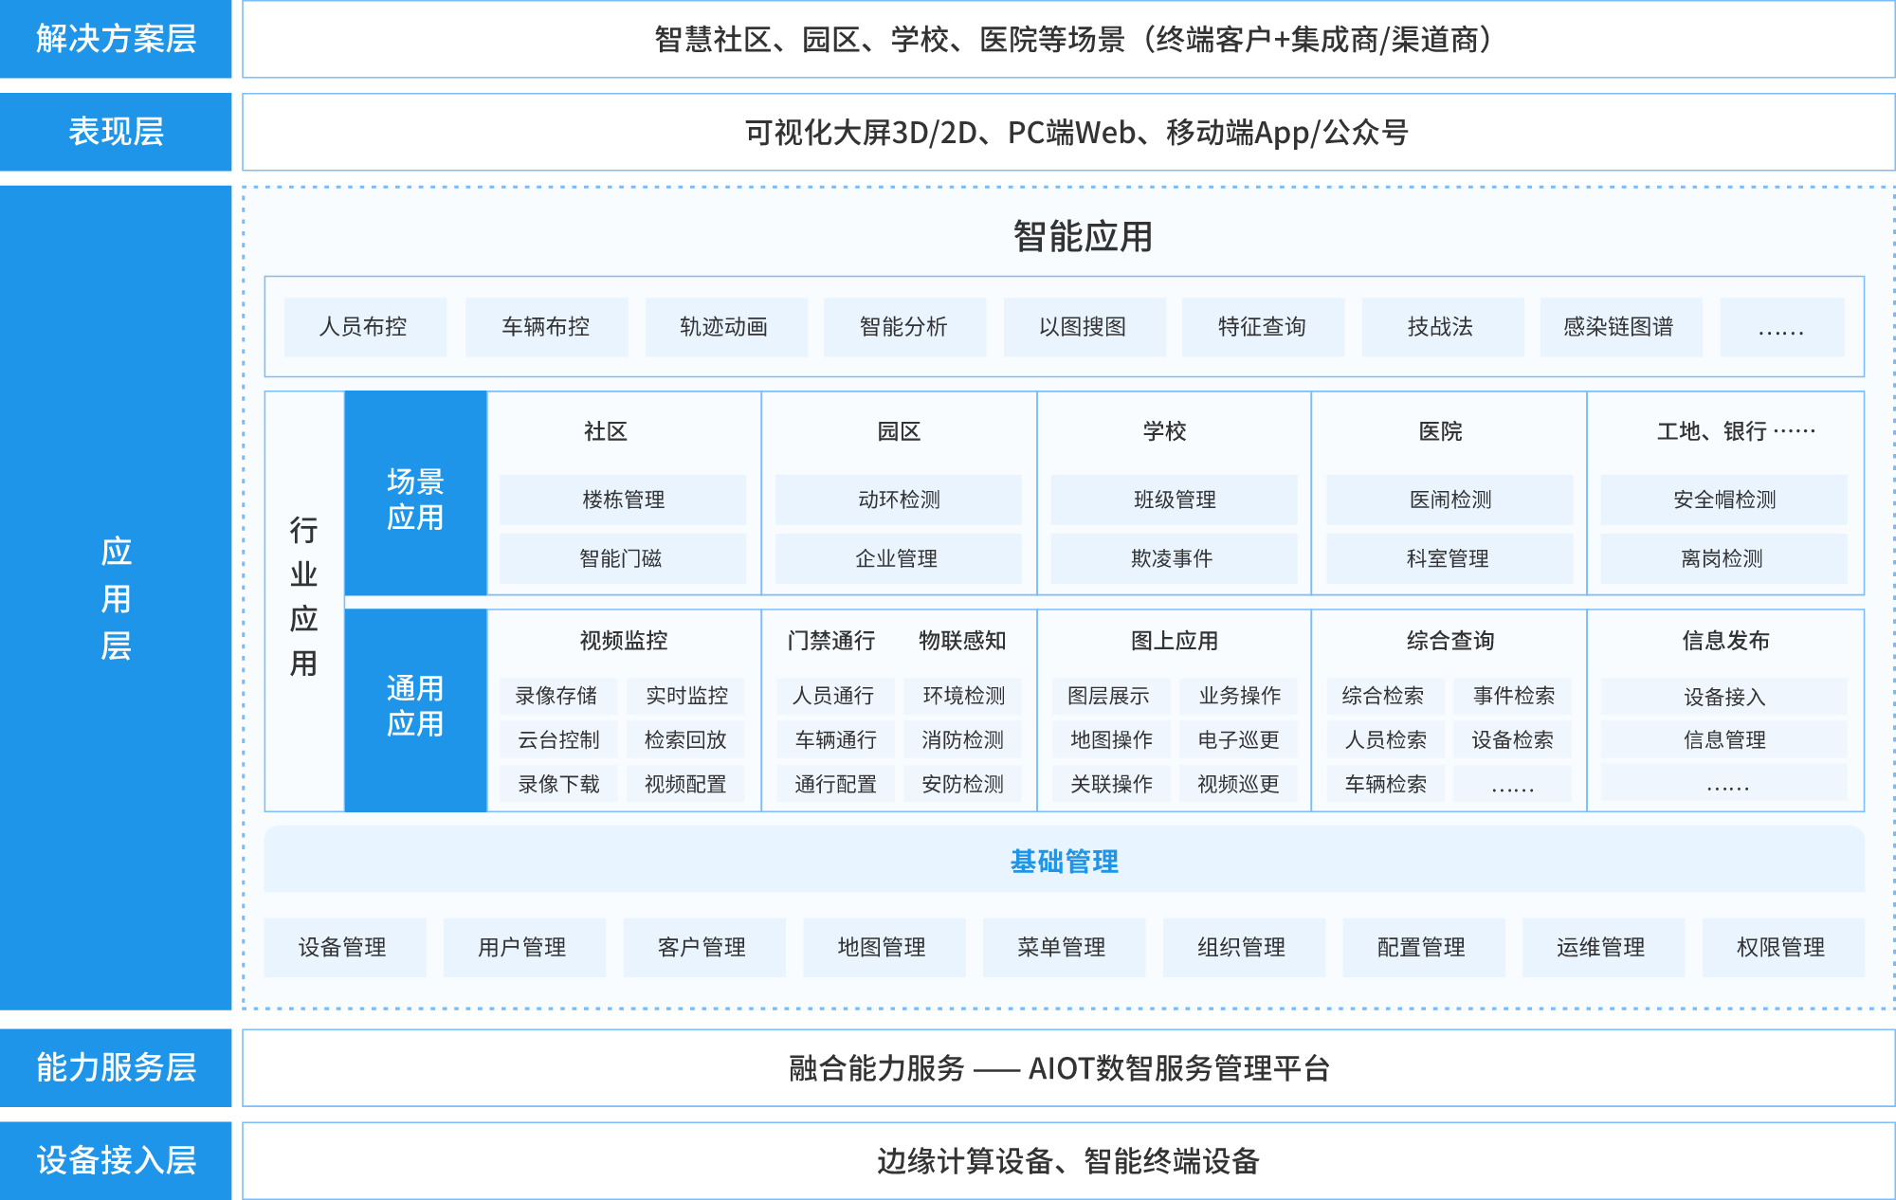Click the 解决方案层 layer tab
1896x1200 pixels.
116,39
